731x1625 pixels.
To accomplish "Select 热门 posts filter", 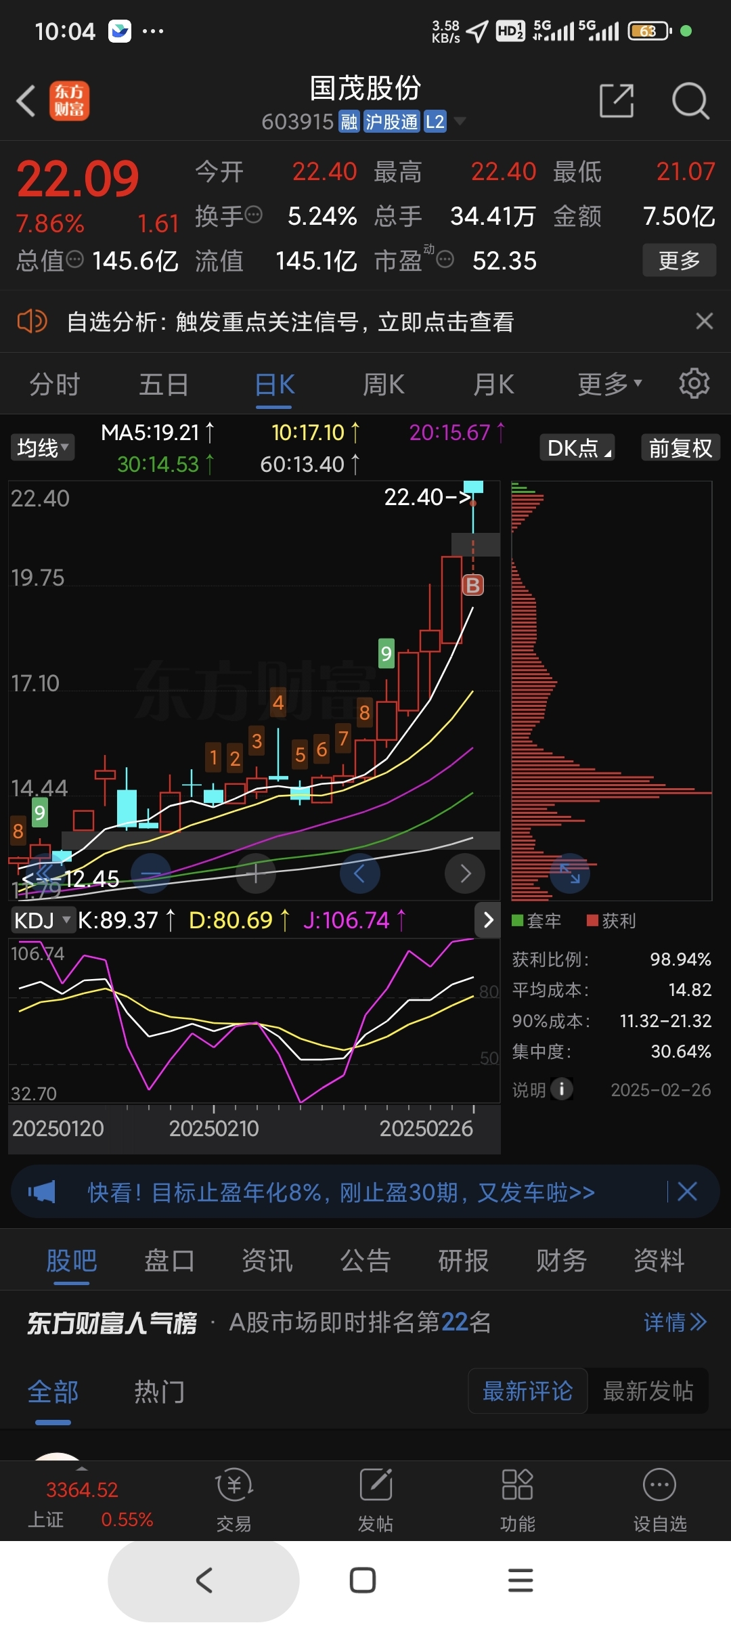I will [x=159, y=1392].
